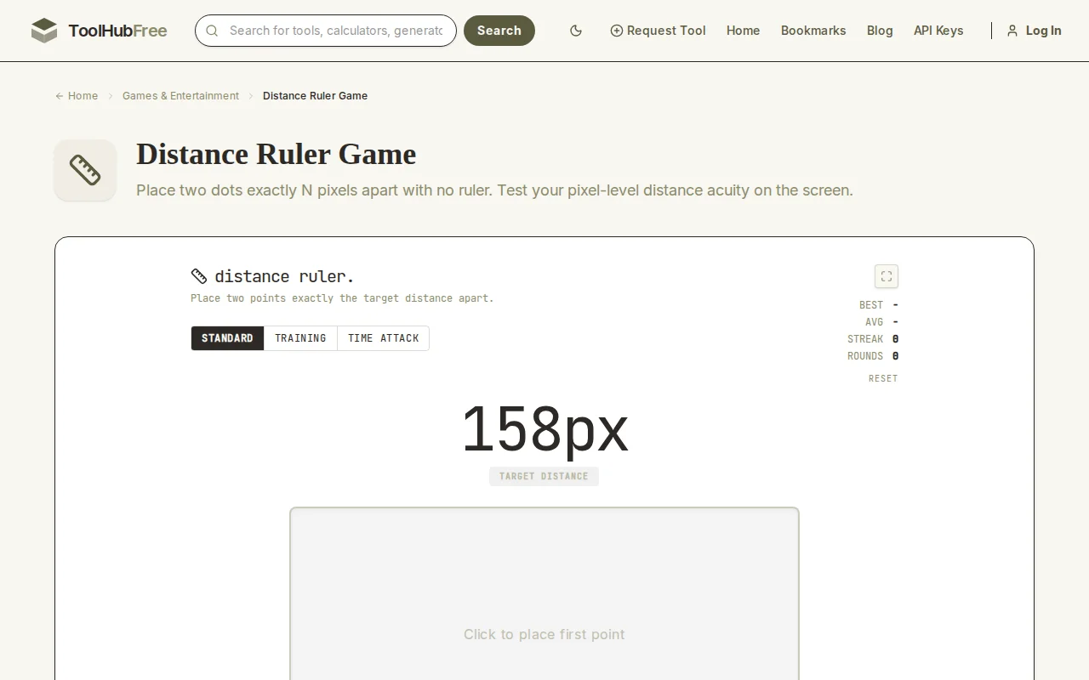Viewport: 1089px width, 680px height.
Task: Open the Blog page
Action: point(880,31)
